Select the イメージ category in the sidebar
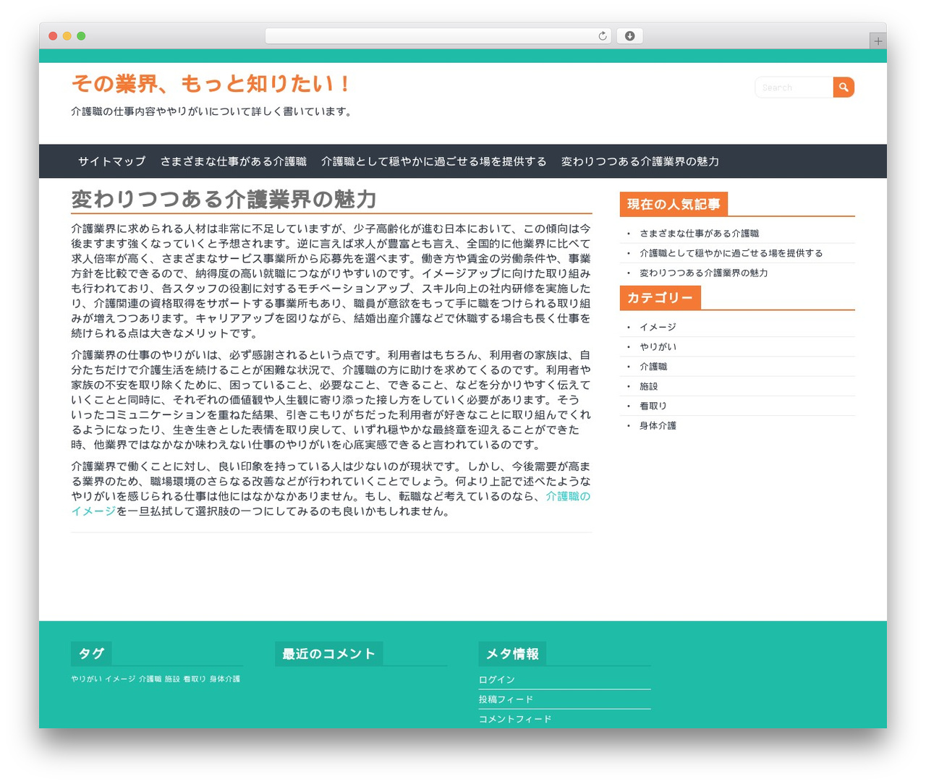This screenshot has width=926, height=784. coord(658,327)
